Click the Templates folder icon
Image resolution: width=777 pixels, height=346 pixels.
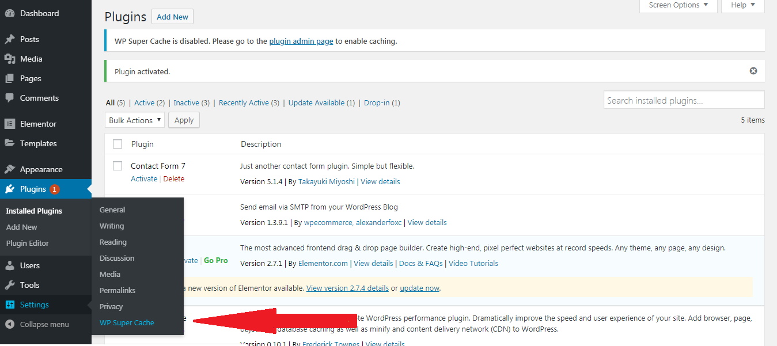click(x=10, y=143)
